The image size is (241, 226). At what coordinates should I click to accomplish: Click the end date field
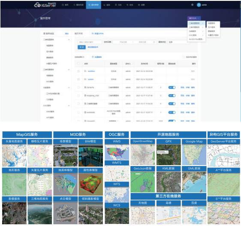(x=142, y=42)
